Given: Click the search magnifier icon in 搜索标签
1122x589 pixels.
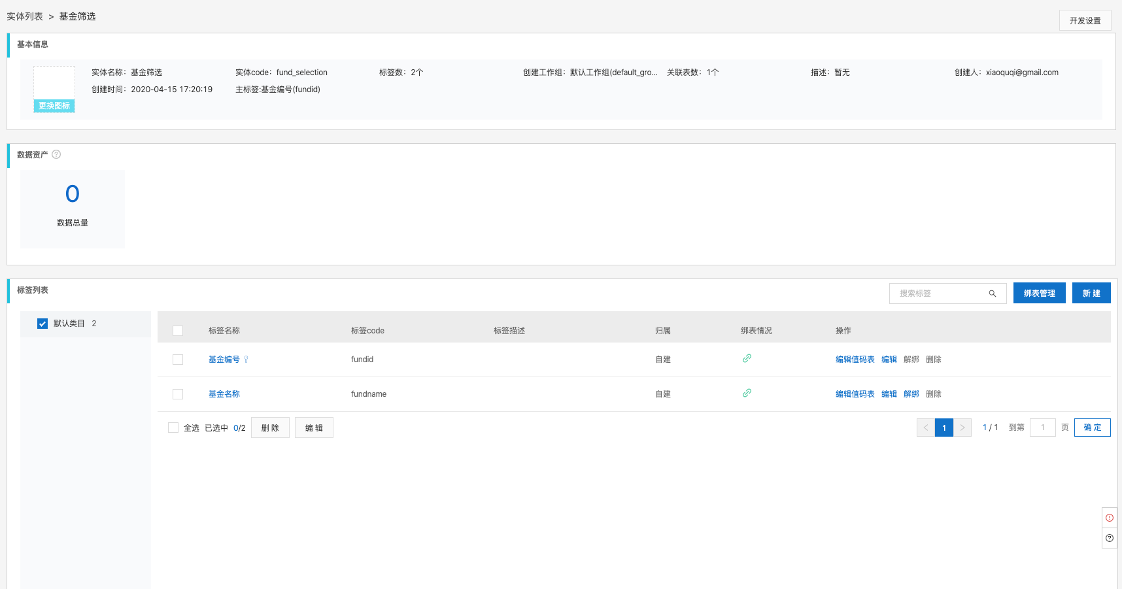Looking at the screenshot, I should point(993,294).
